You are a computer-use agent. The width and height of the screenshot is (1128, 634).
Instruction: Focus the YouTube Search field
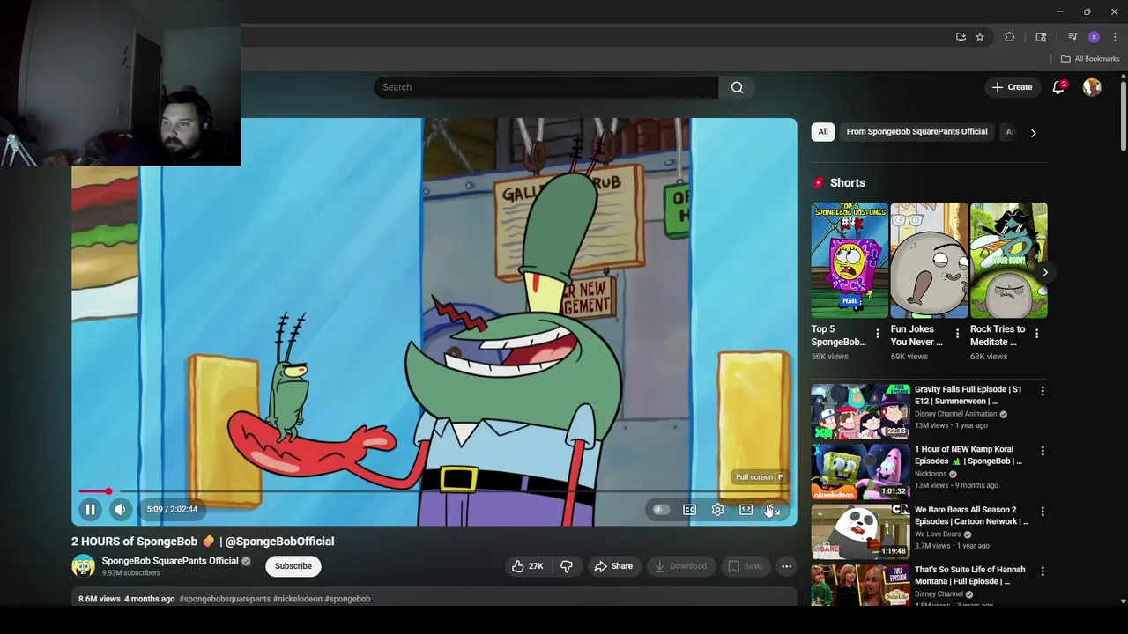[x=545, y=87]
